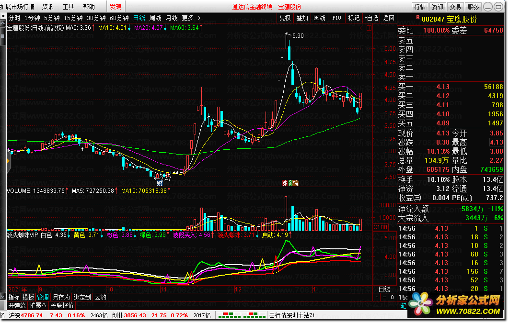Click the 沪深 4786.74 index in status bar

[x=26, y=315]
